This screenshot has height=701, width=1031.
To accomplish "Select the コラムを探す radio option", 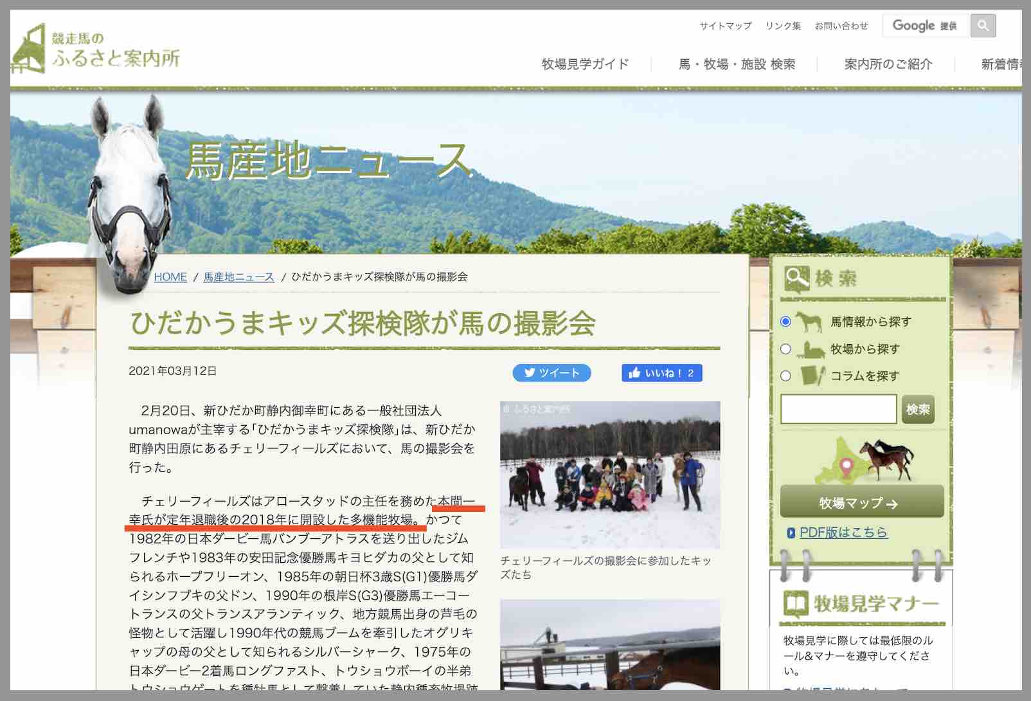I will (785, 376).
